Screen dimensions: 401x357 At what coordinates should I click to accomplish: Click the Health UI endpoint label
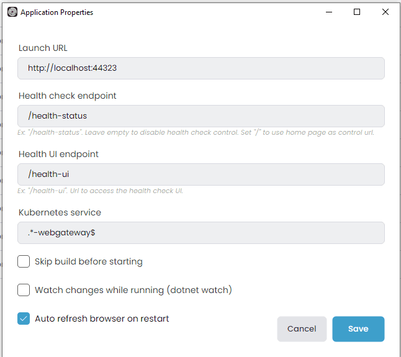click(x=58, y=154)
